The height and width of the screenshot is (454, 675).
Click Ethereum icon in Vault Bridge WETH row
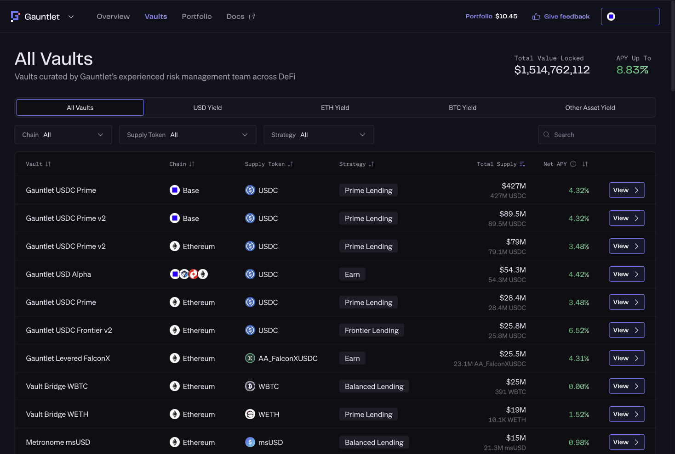tap(175, 414)
